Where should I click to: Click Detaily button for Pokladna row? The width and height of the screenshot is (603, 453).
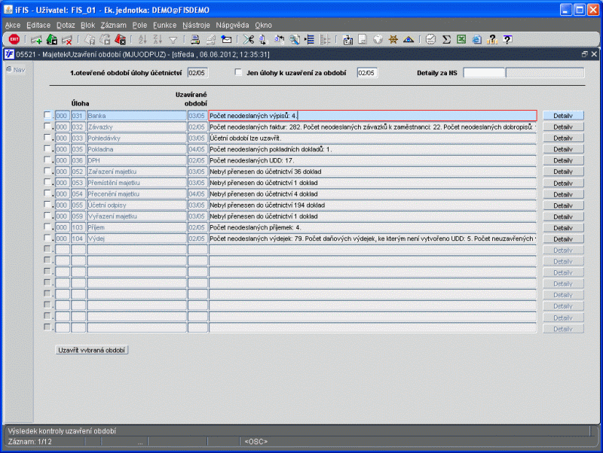[563, 149]
